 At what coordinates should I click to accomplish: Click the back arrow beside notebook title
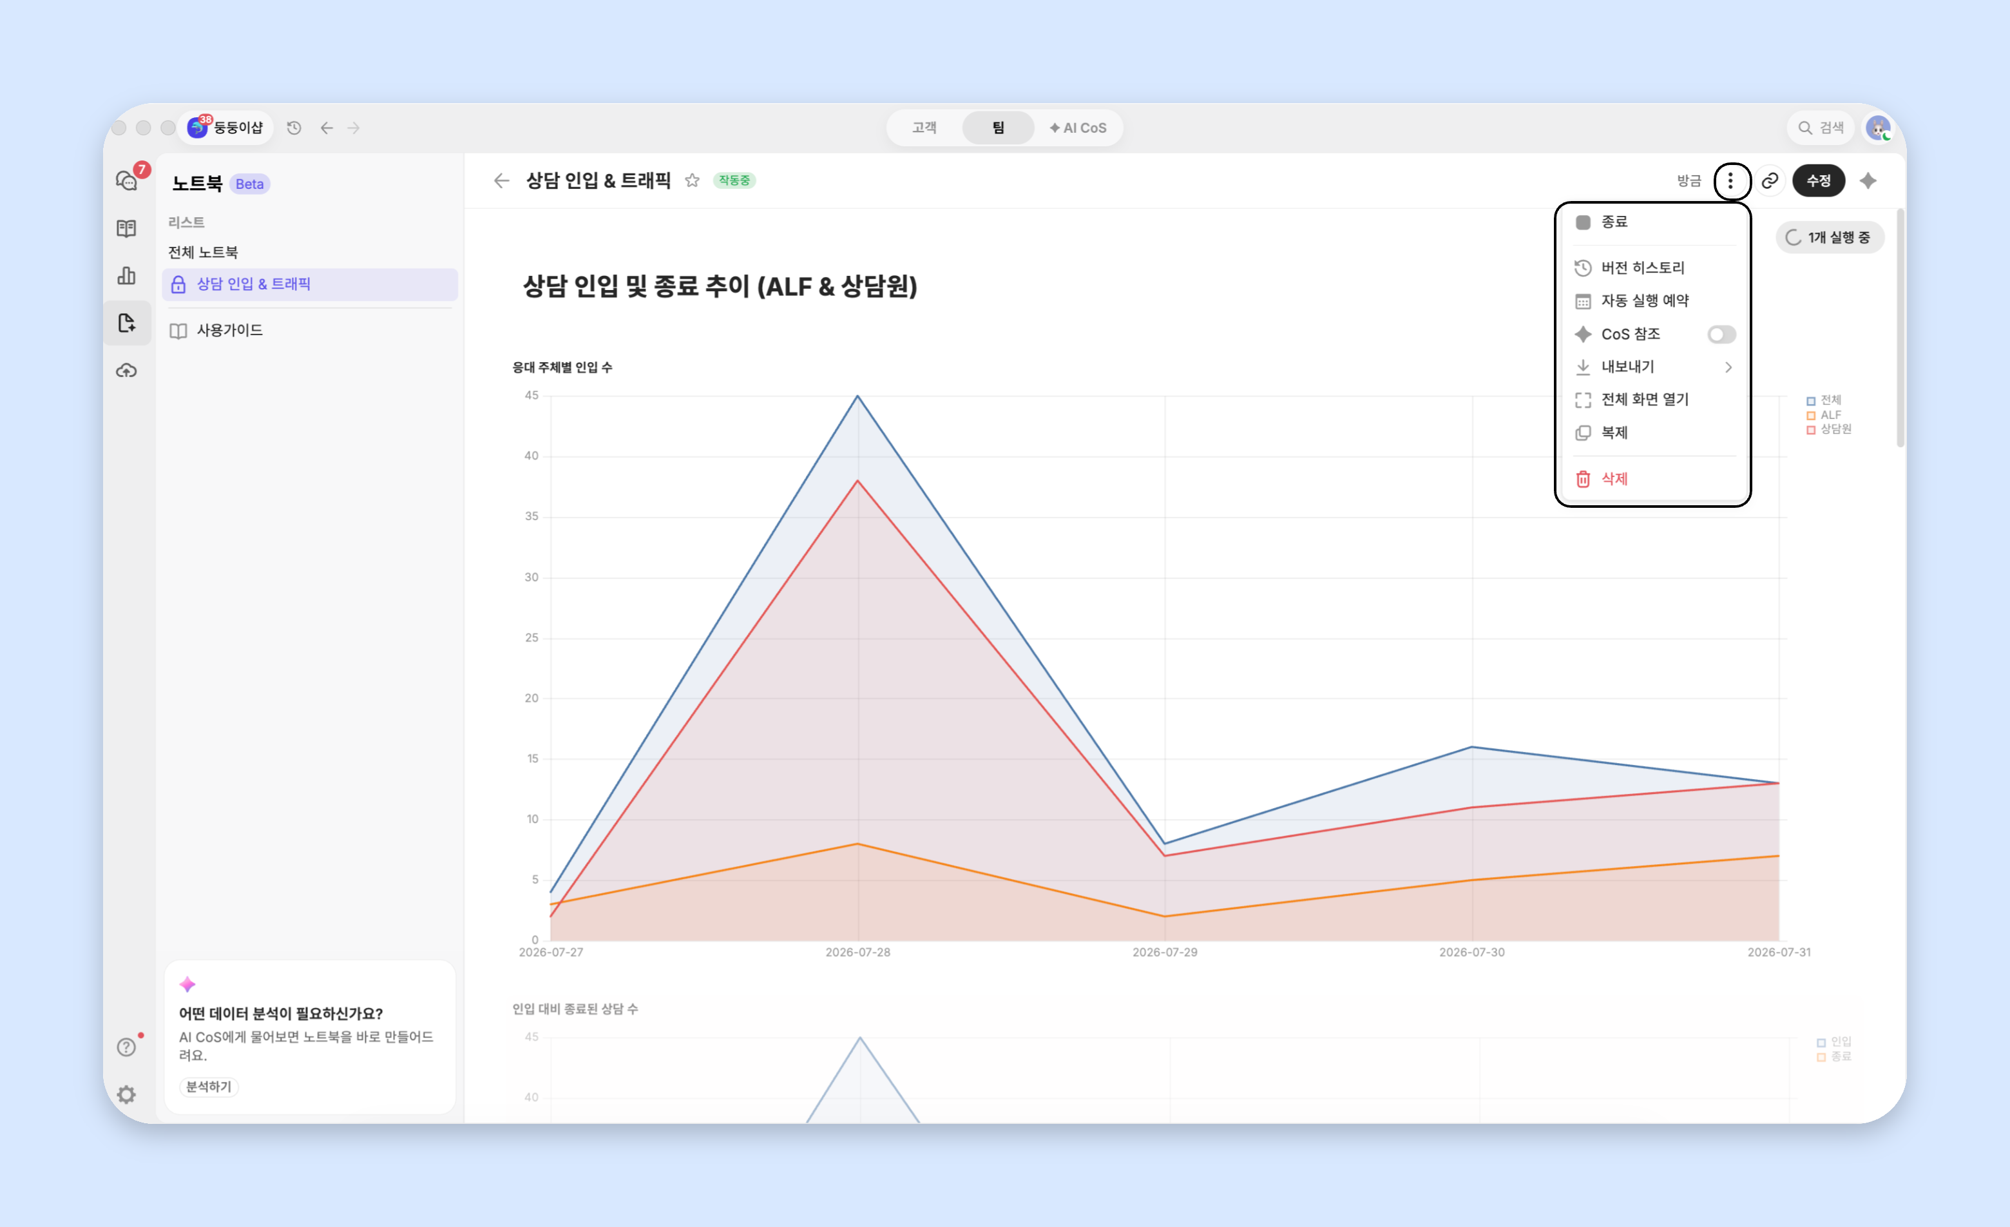(x=502, y=180)
